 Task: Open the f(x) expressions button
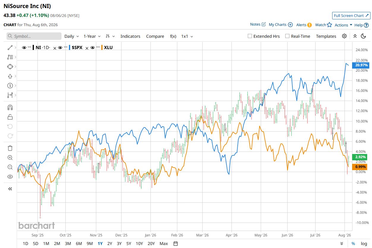tap(173, 36)
